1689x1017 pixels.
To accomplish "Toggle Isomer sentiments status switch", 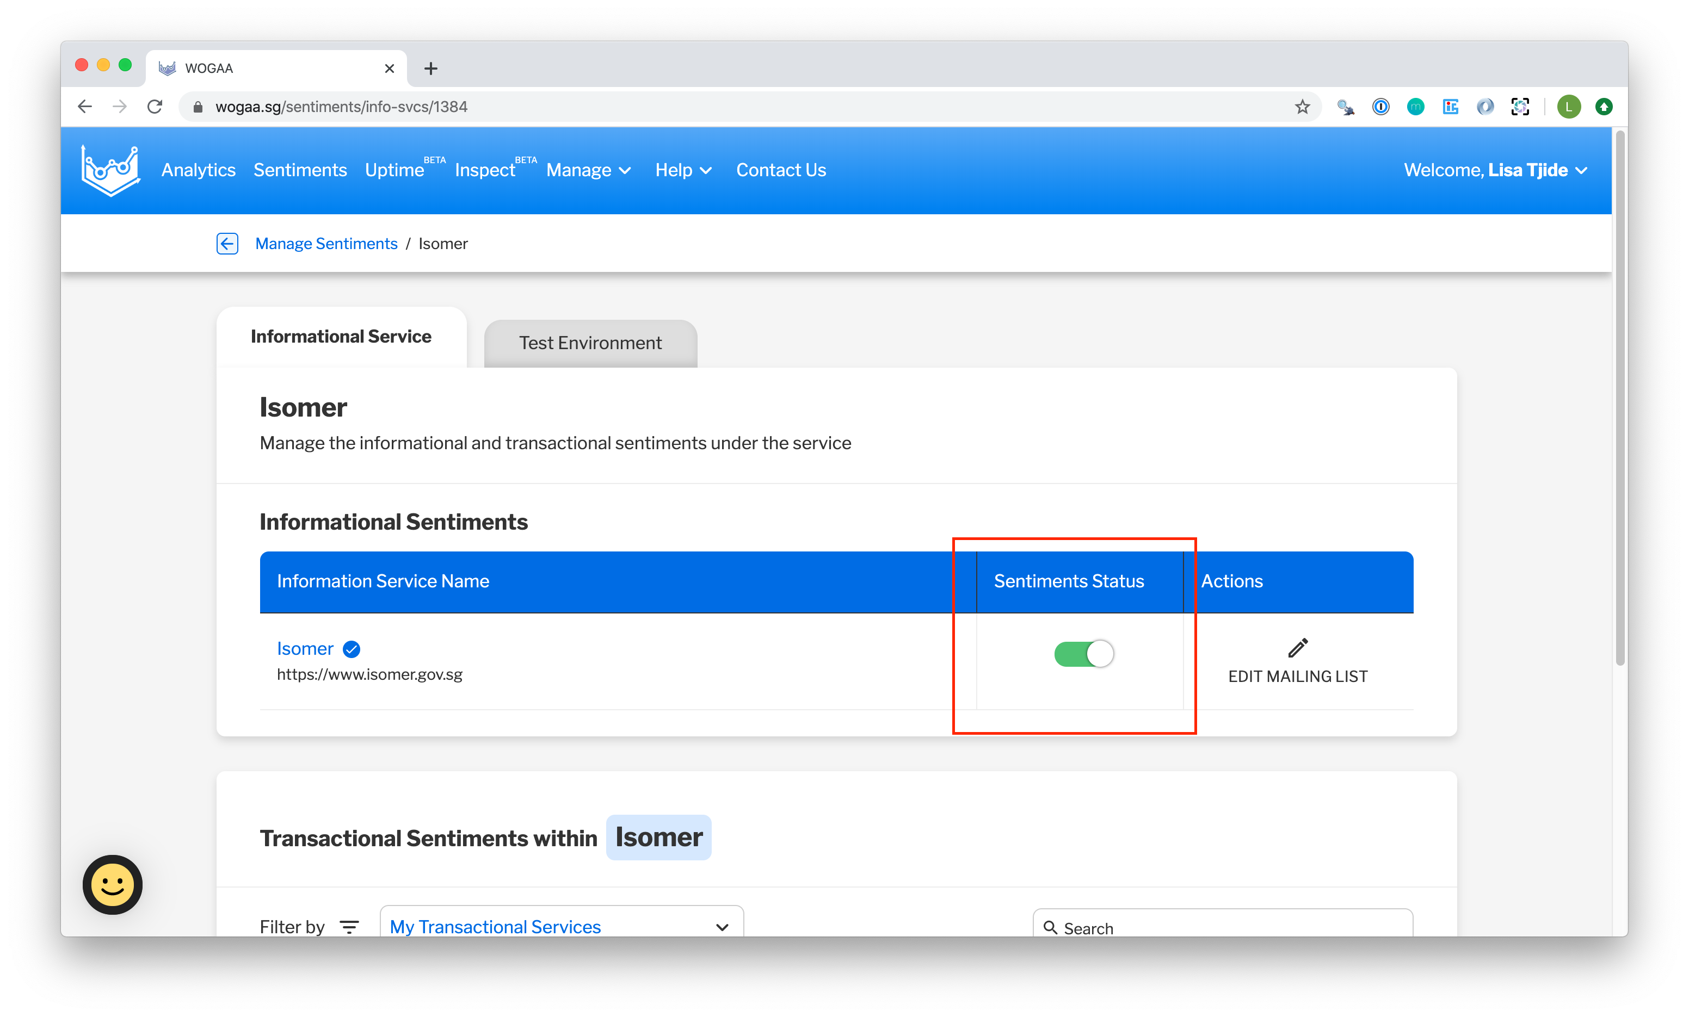I will 1083,654.
